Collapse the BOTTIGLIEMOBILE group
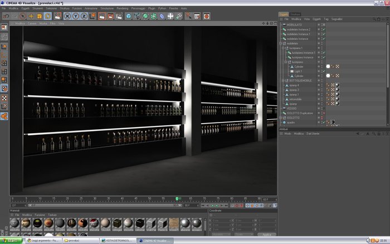 click(x=283, y=81)
